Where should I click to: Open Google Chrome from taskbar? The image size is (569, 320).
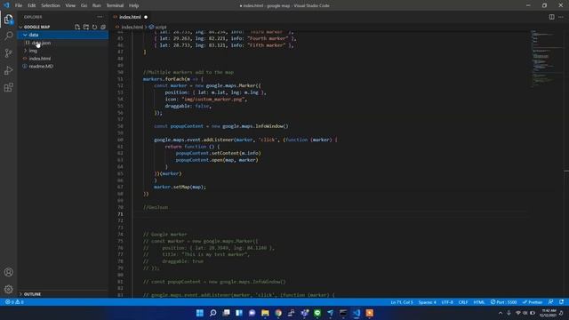point(278,313)
